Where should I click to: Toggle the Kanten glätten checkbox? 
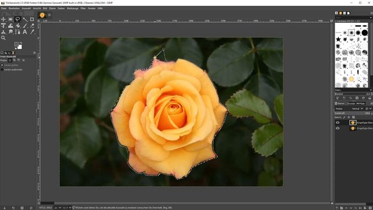click(x=2, y=65)
